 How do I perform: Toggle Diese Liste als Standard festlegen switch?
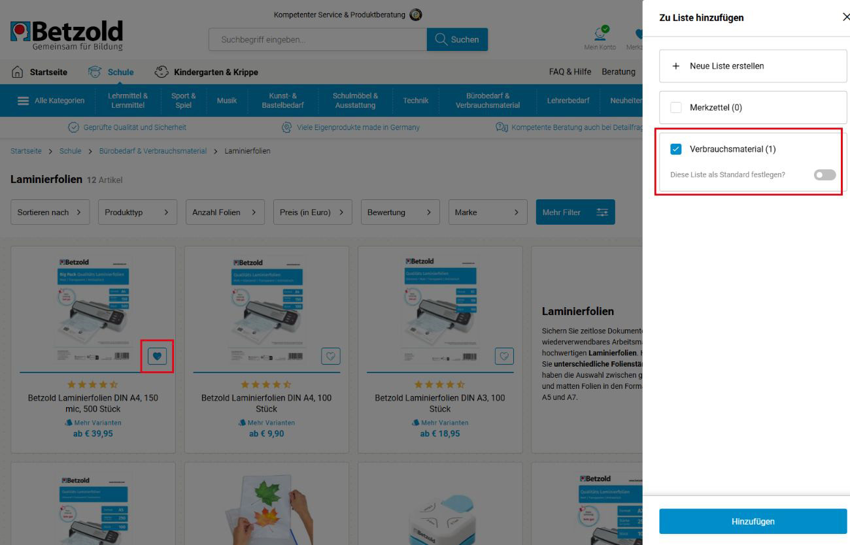coord(824,175)
